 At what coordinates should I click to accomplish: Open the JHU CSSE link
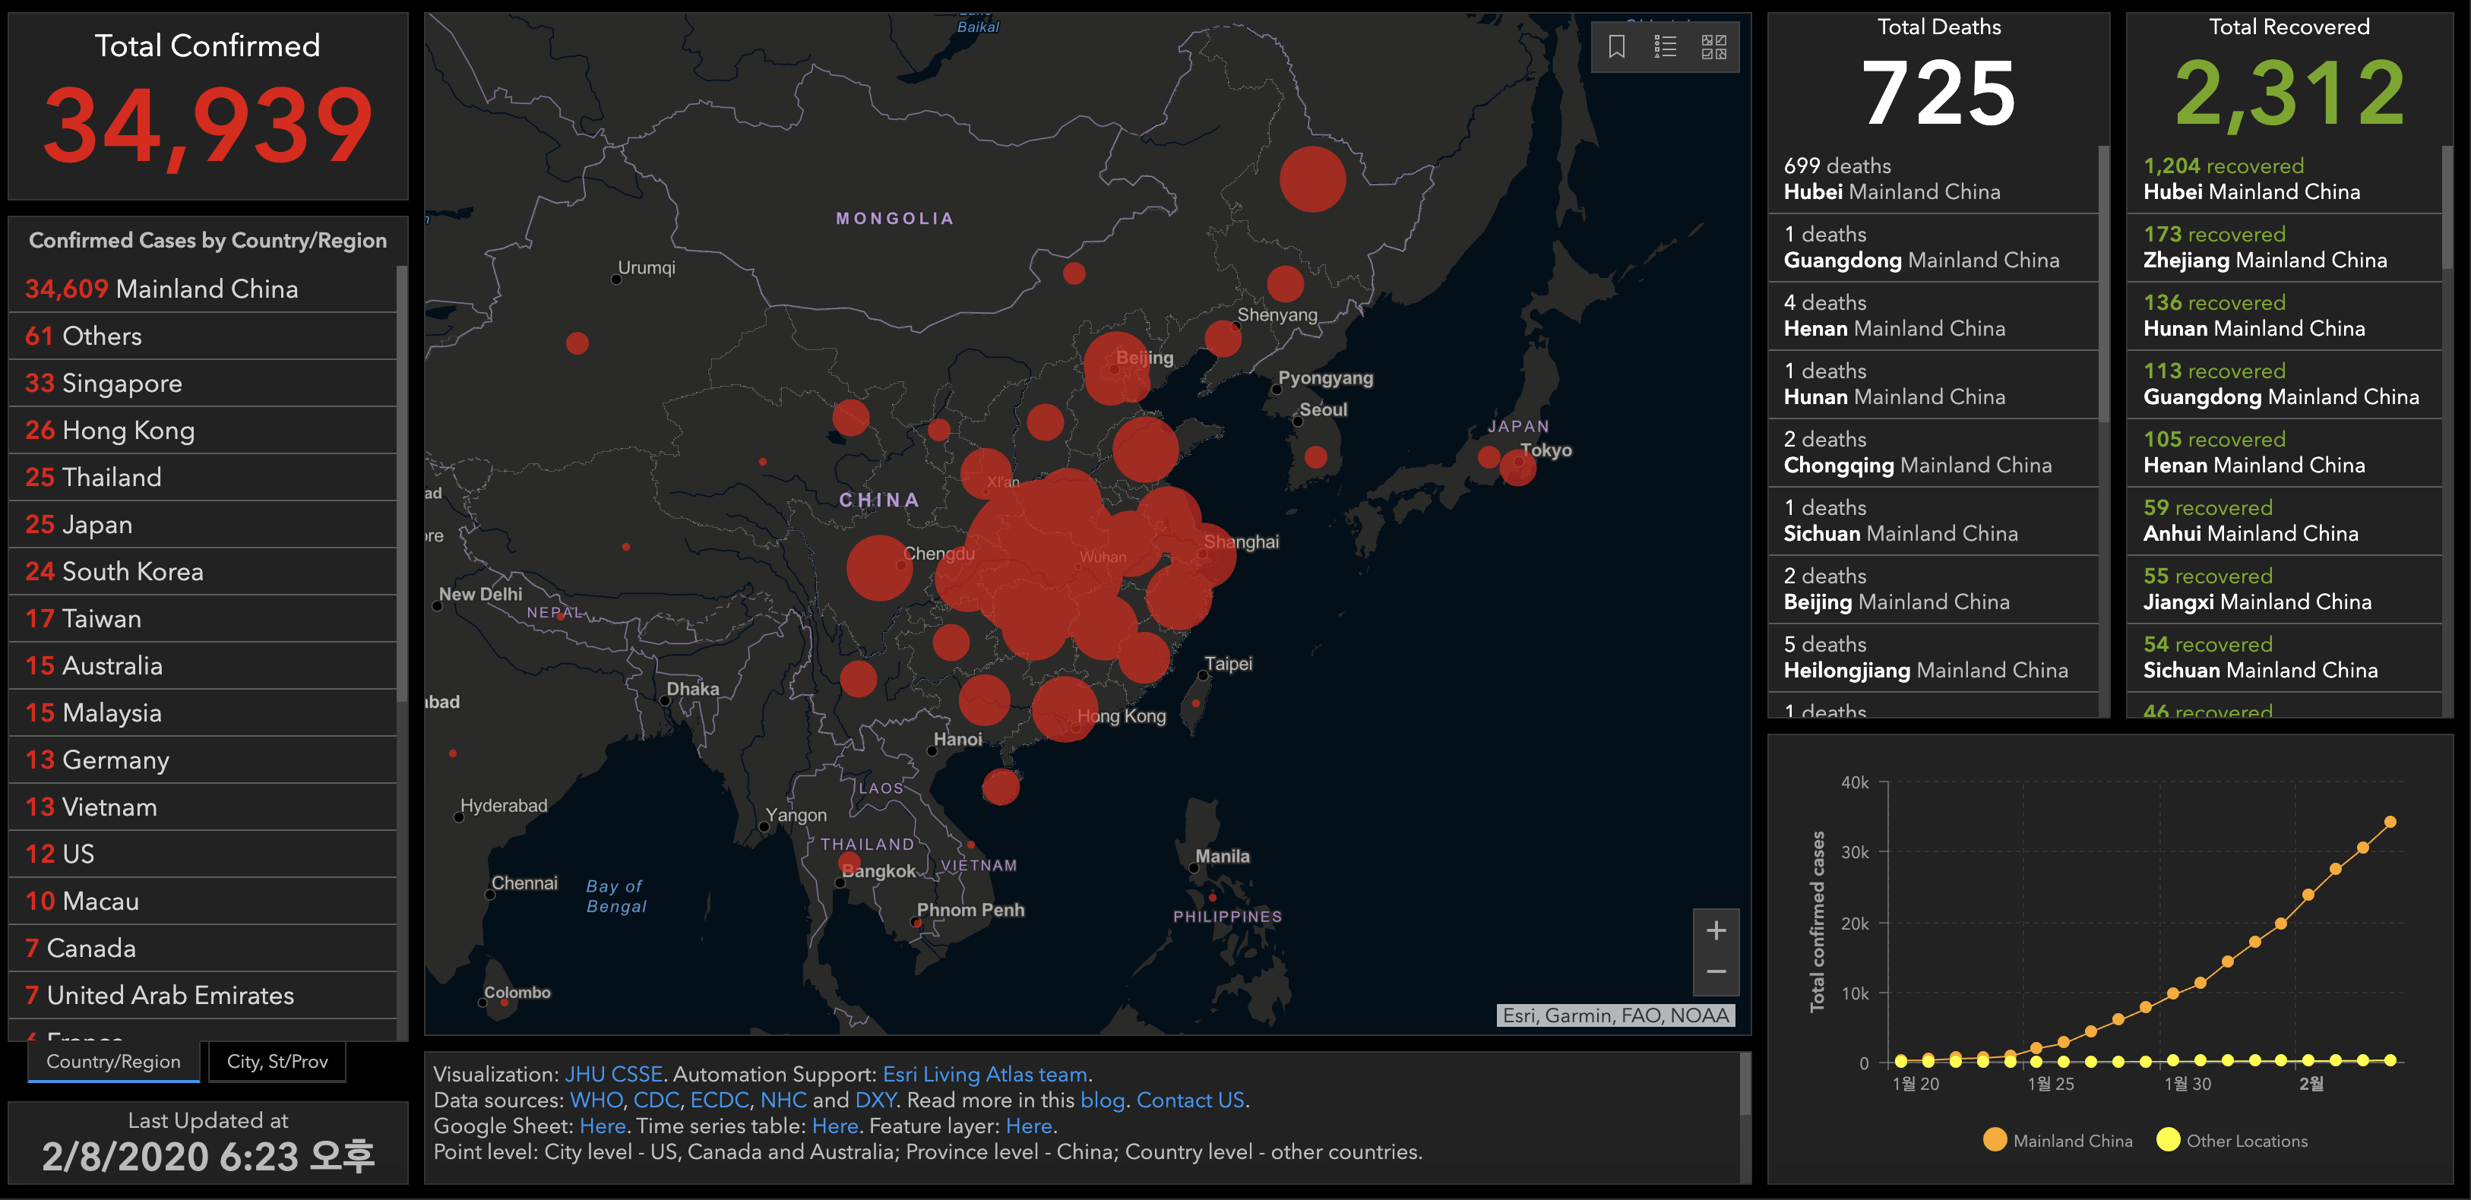[613, 1075]
